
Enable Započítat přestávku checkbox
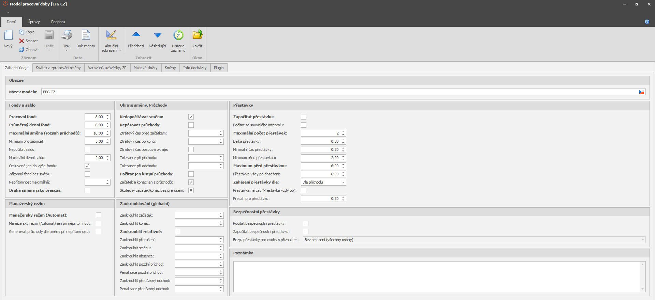point(304,117)
